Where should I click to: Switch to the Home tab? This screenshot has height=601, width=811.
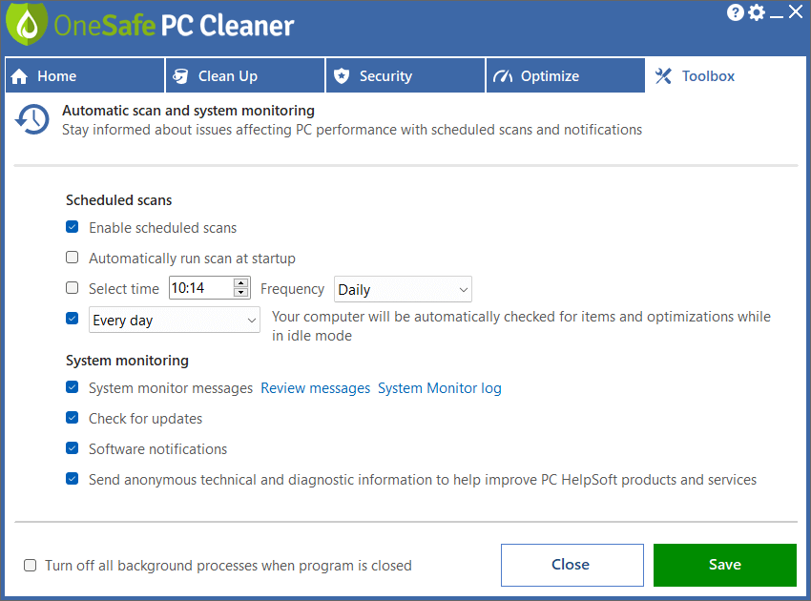pos(85,75)
